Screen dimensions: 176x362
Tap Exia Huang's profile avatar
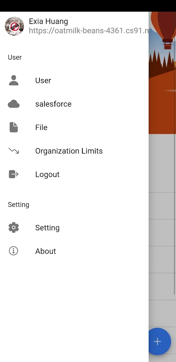[x=14, y=26]
